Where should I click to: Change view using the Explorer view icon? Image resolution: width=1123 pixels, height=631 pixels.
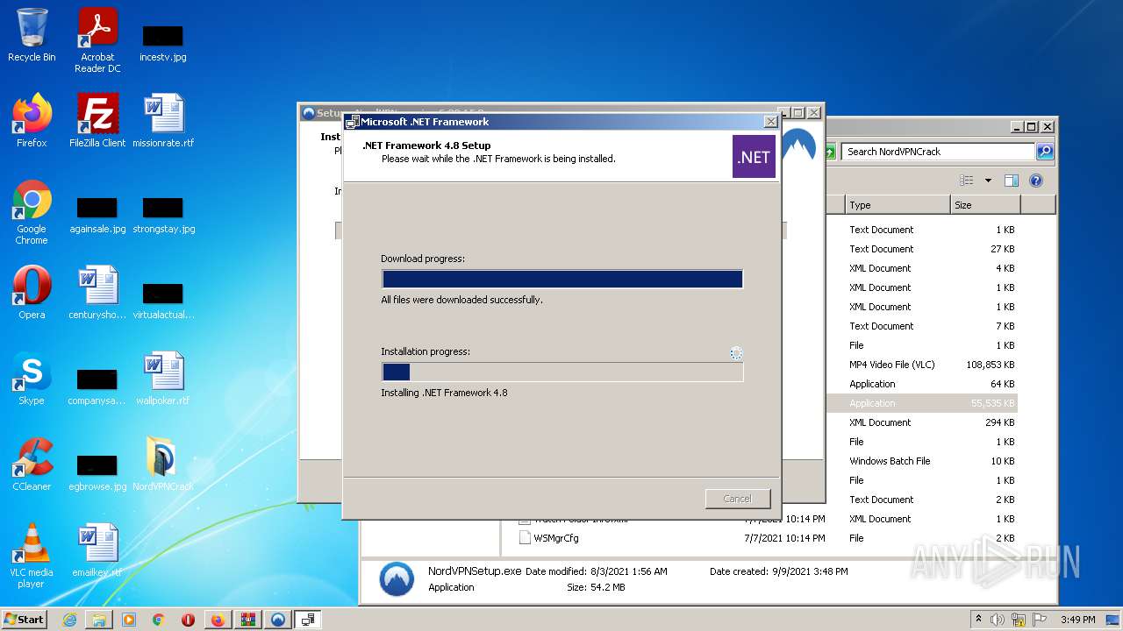click(x=967, y=181)
